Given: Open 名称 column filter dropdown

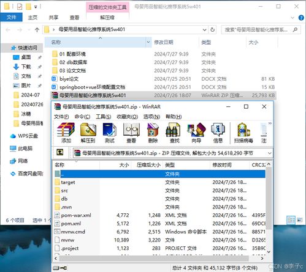Looking at the screenshot, I should 148,42.
